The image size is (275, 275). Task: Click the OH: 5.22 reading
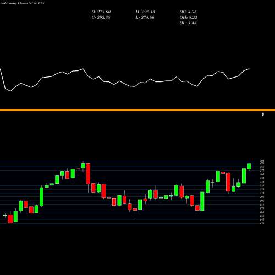pyautogui.click(x=188, y=17)
